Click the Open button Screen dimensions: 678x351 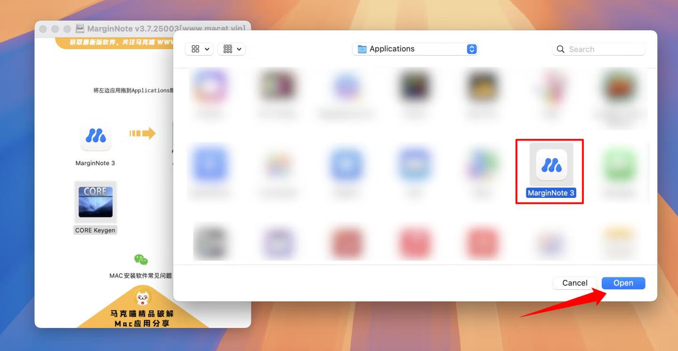pyautogui.click(x=623, y=283)
